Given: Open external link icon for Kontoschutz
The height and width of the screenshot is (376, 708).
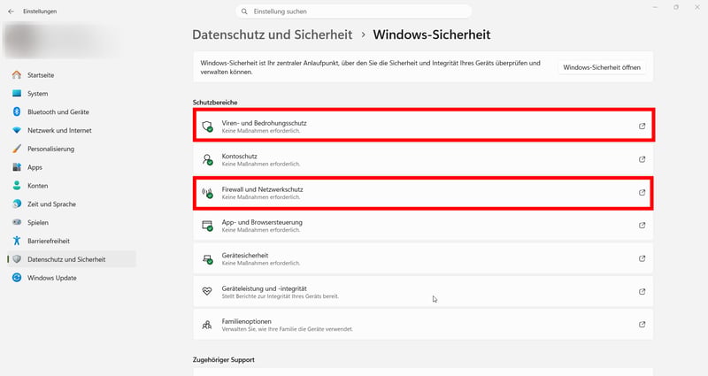Looking at the screenshot, I should pos(642,159).
